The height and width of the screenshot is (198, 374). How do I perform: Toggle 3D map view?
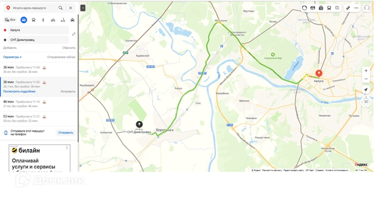click(x=366, y=101)
